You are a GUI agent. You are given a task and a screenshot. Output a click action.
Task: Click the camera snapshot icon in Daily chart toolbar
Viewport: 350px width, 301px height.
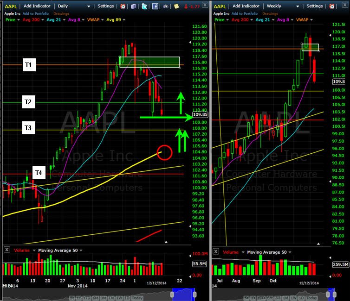[166, 6]
